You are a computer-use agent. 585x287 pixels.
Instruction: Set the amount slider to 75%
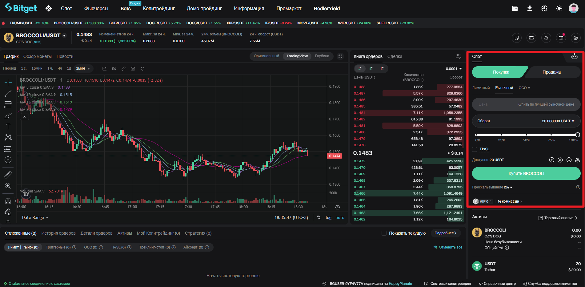pos(551,135)
